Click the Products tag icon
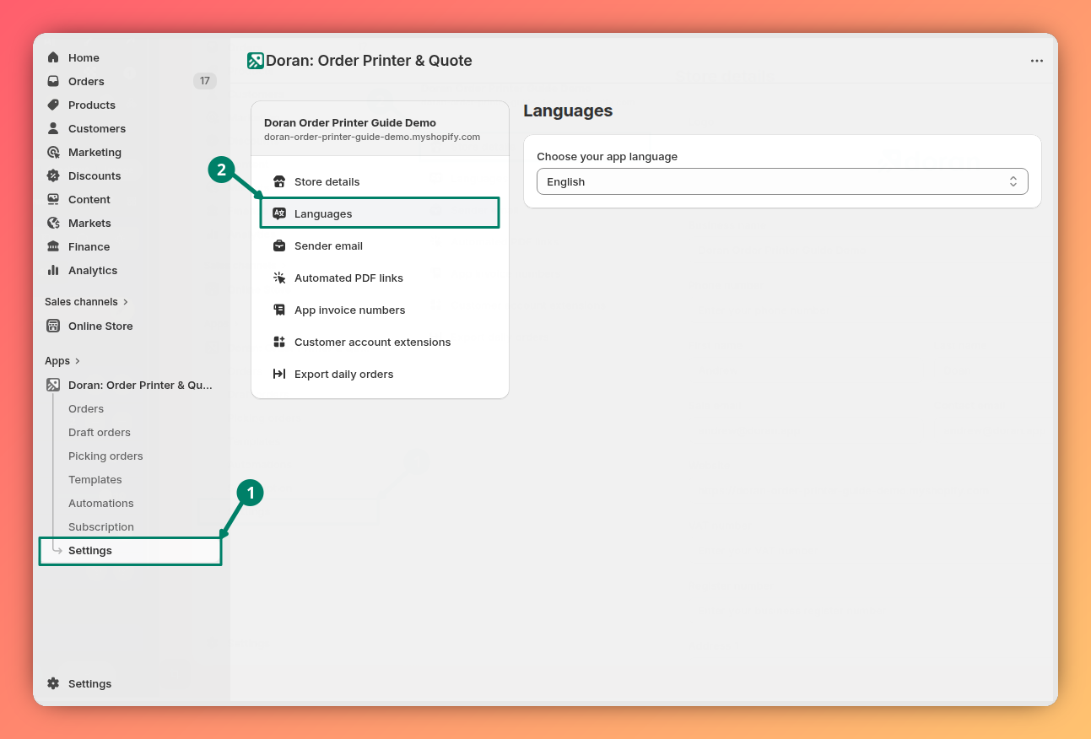The width and height of the screenshot is (1091, 739). (53, 105)
